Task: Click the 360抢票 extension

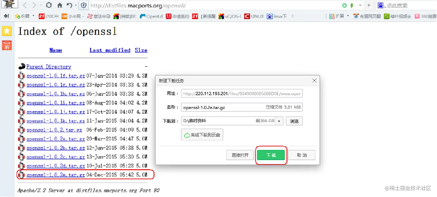Action: pyautogui.click(x=425, y=16)
